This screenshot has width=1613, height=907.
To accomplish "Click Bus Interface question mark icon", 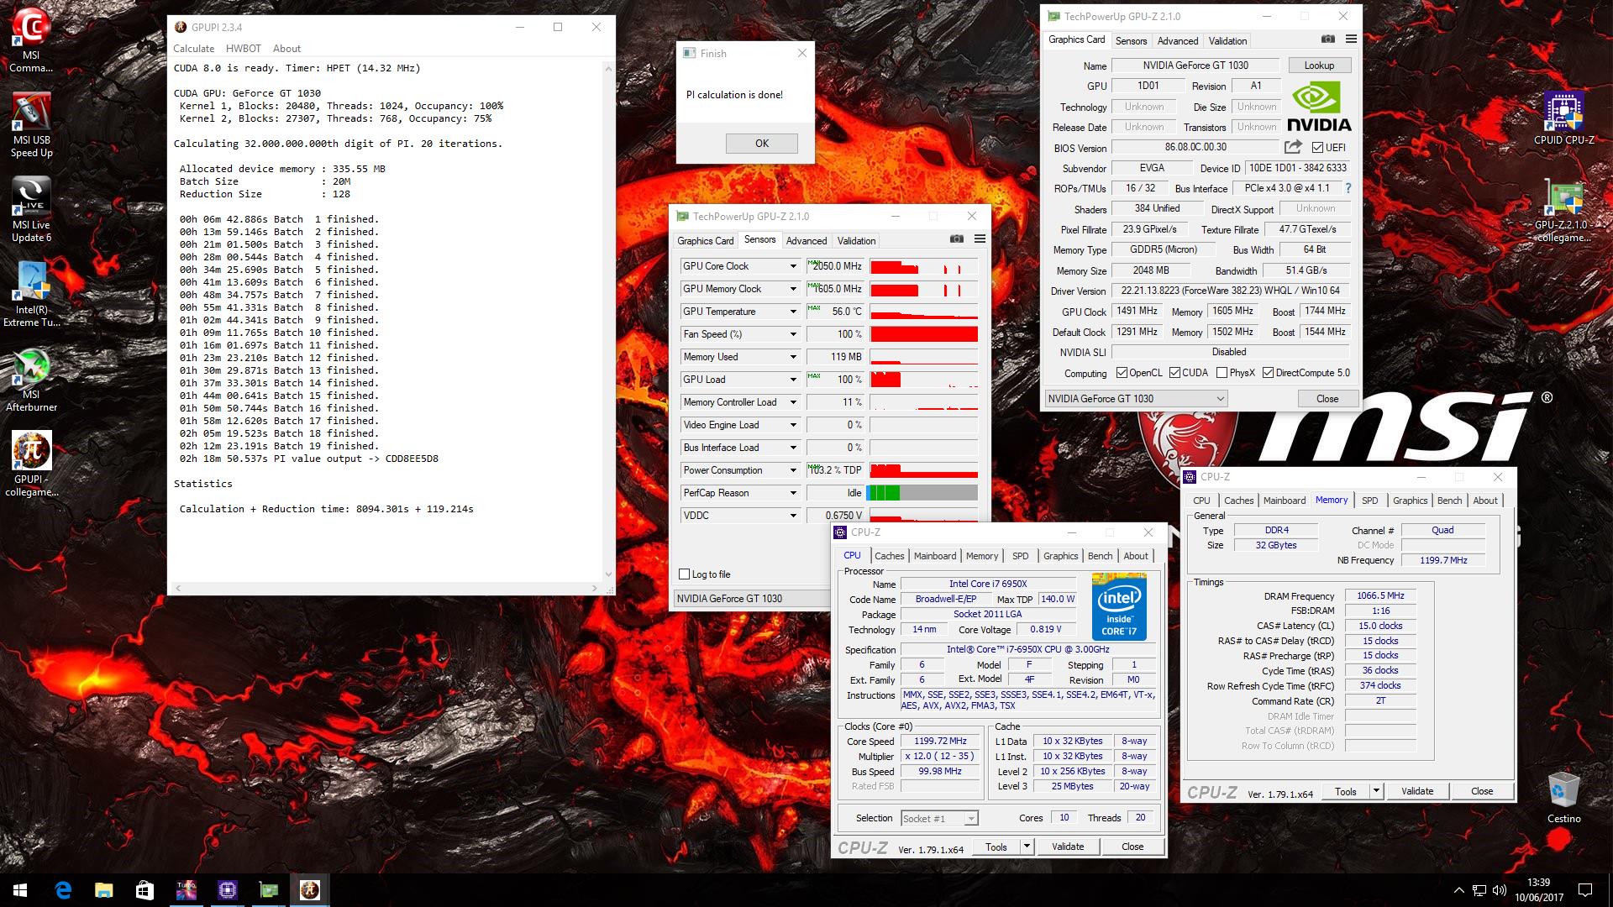I will [1348, 188].
